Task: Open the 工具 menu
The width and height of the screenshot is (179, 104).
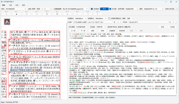Action: tap(10, 5)
